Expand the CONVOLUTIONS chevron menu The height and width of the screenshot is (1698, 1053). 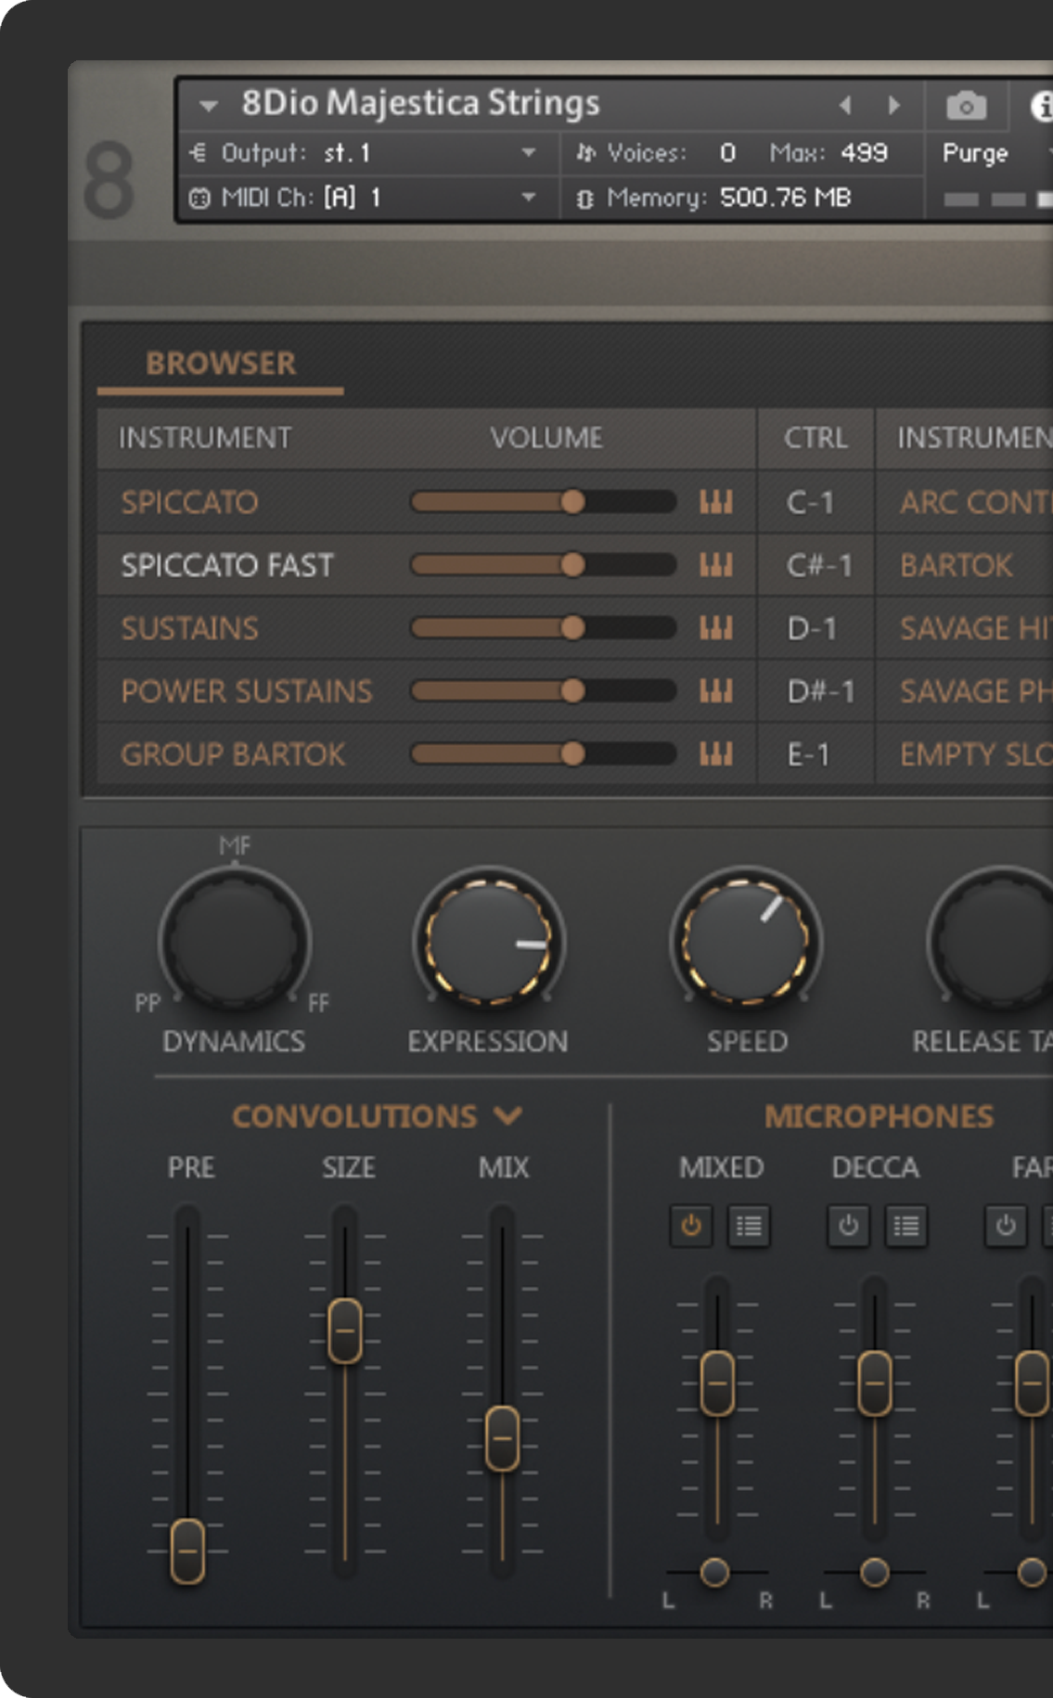pyautogui.click(x=508, y=1114)
